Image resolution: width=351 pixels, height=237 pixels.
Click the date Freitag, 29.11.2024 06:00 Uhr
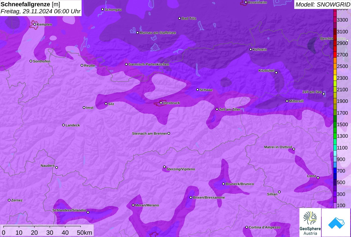click(41, 11)
